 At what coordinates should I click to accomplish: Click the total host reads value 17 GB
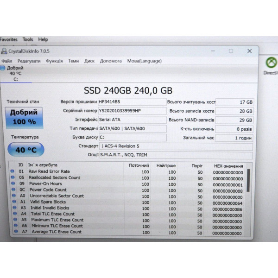[x=234, y=102]
